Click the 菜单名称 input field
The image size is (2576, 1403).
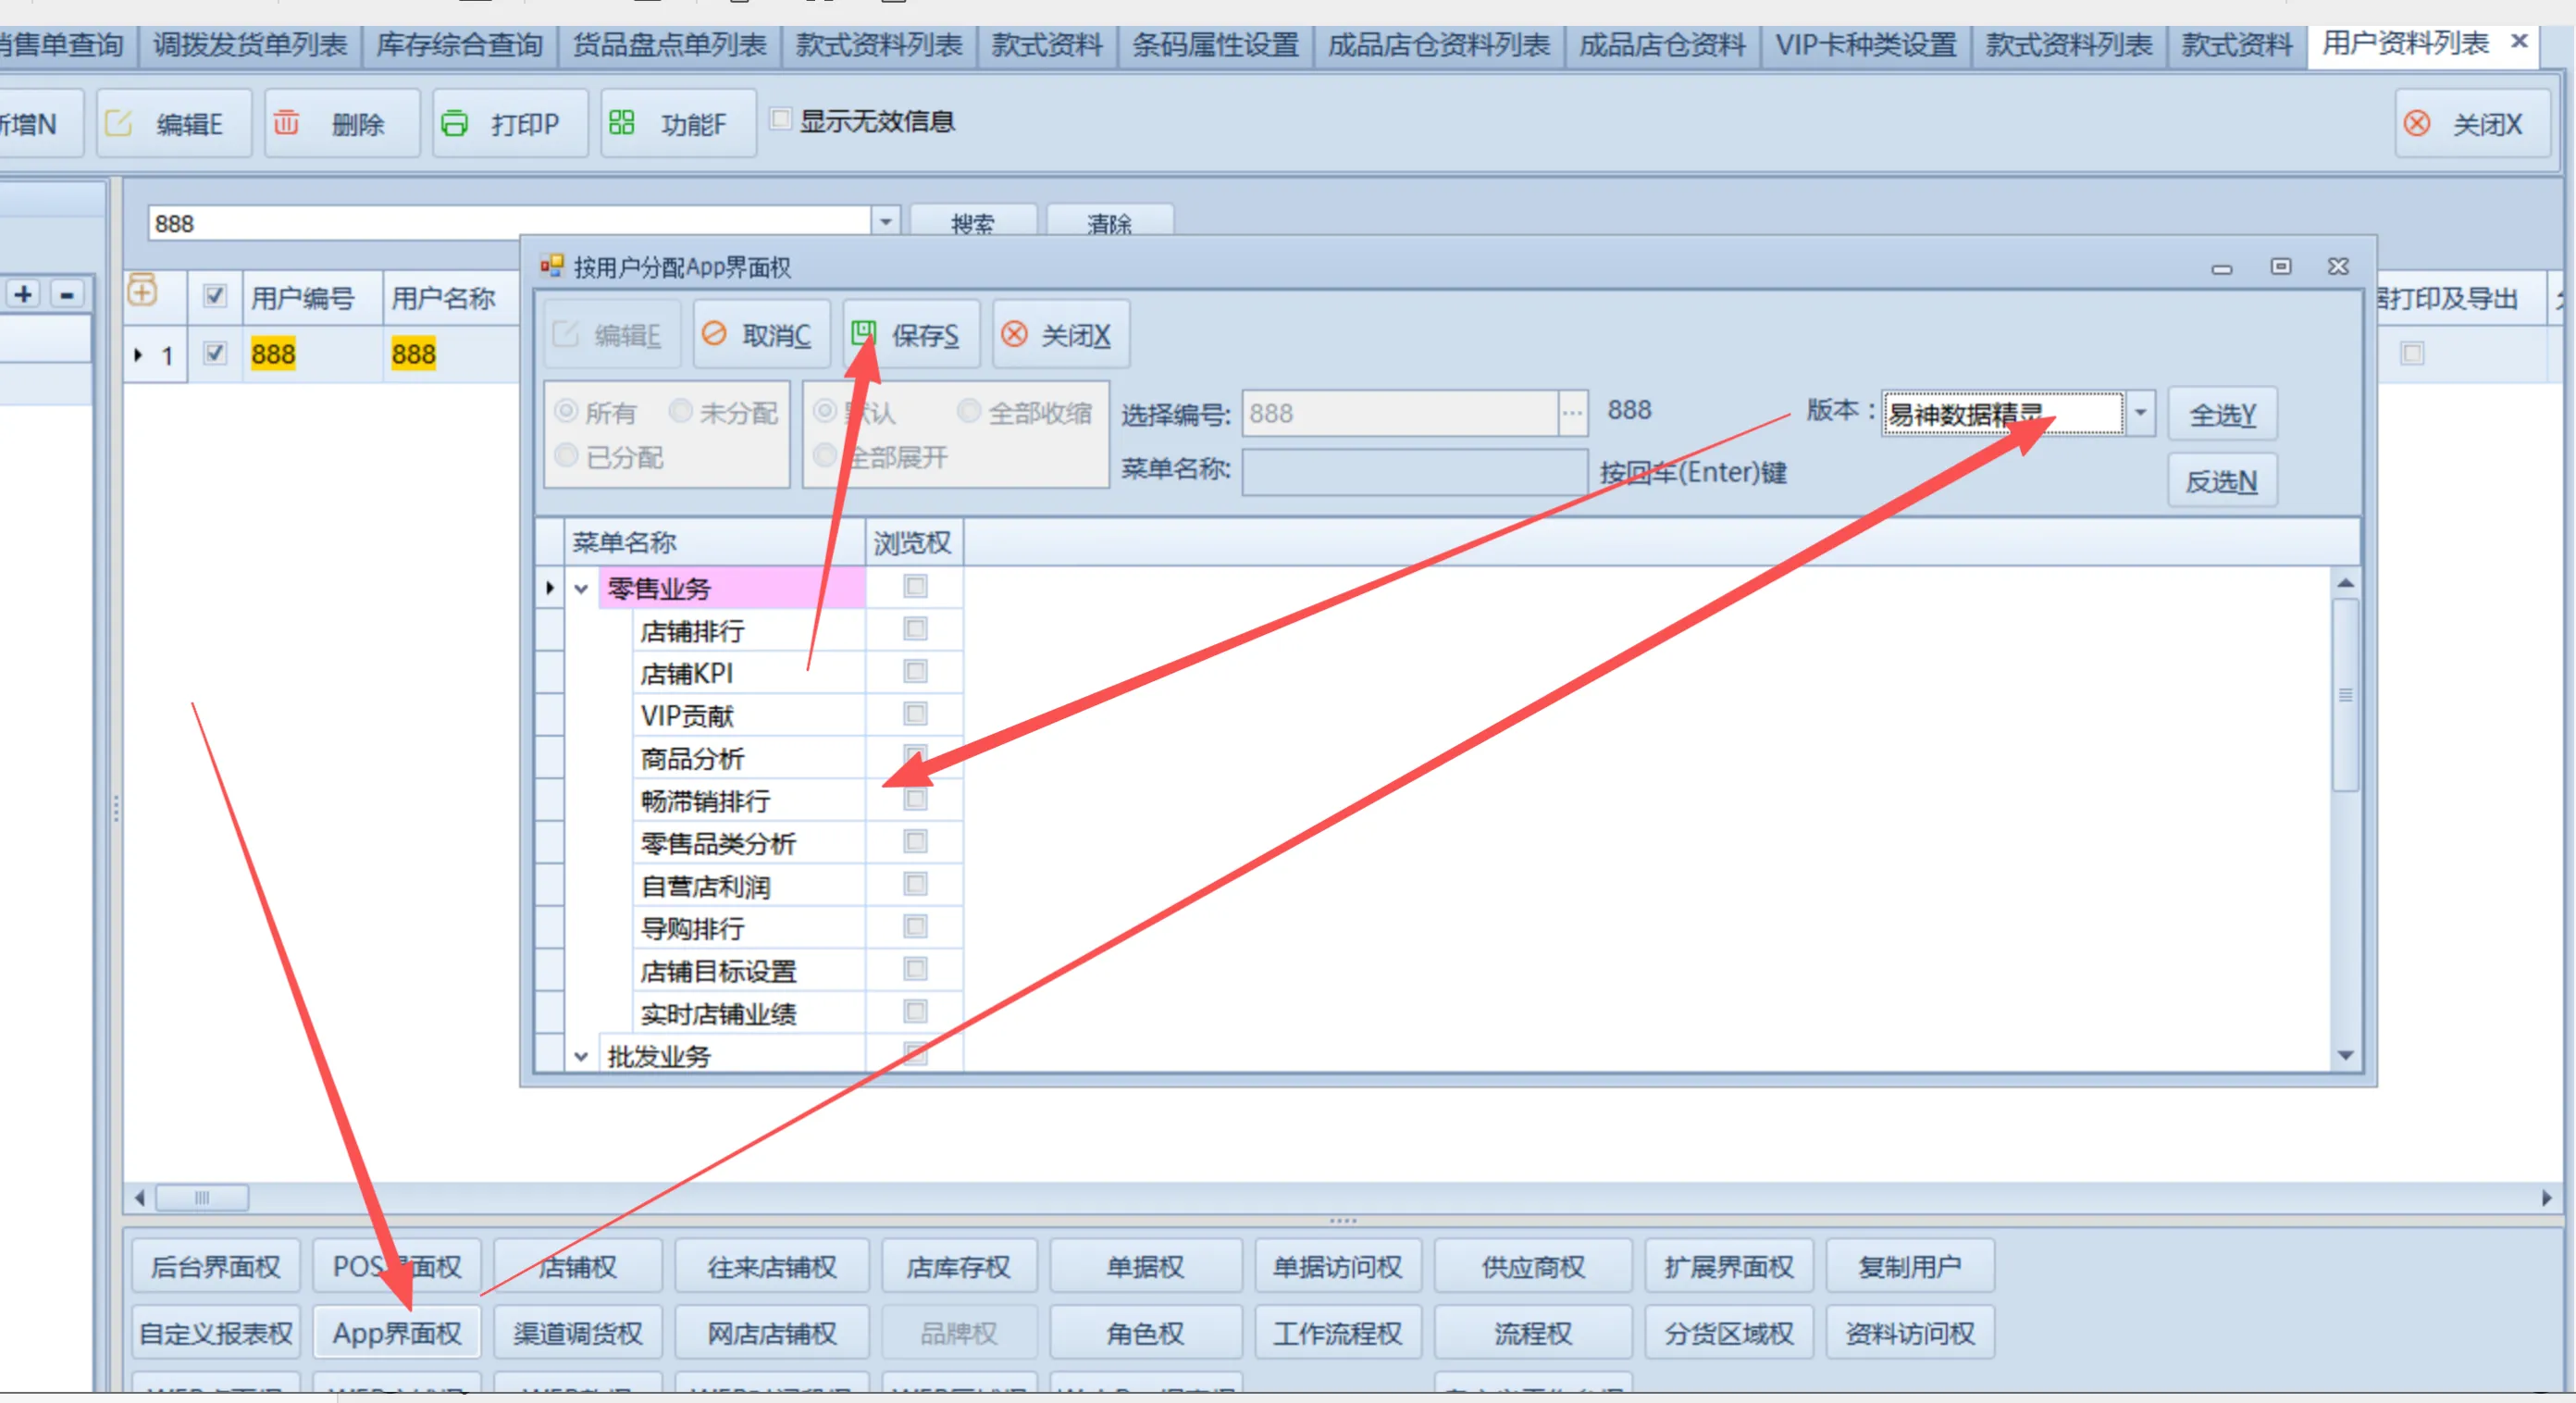coord(1413,471)
